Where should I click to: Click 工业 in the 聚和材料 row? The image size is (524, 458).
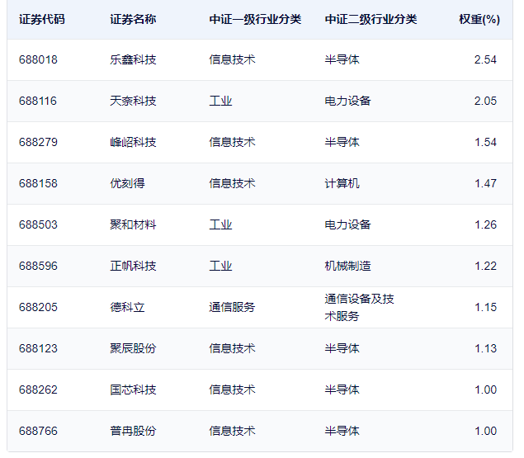220,224
